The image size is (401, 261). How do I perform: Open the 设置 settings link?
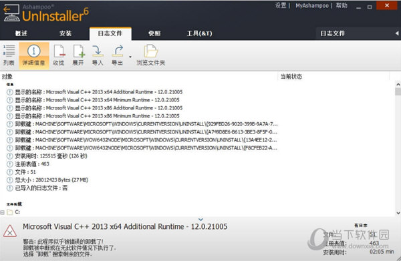(281, 5)
